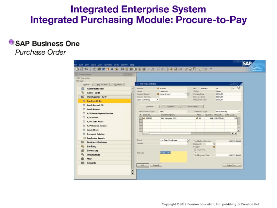Click item grid vertical scroll down arrow
The image size is (277, 208).
tap(238, 130)
